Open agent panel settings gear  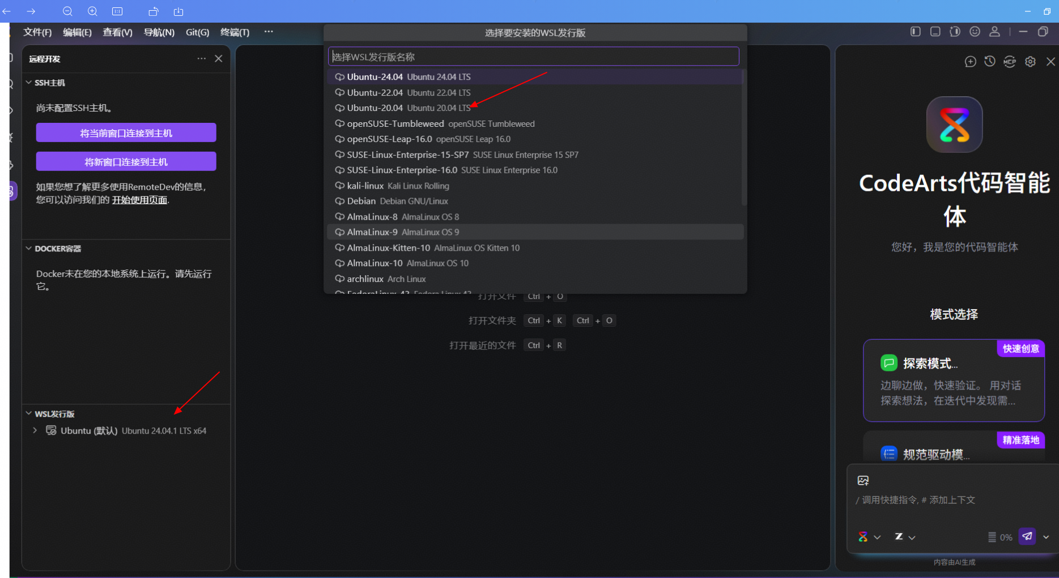pos(1030,62)
